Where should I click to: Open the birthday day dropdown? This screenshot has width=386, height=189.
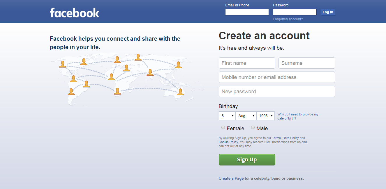point(227,116)
